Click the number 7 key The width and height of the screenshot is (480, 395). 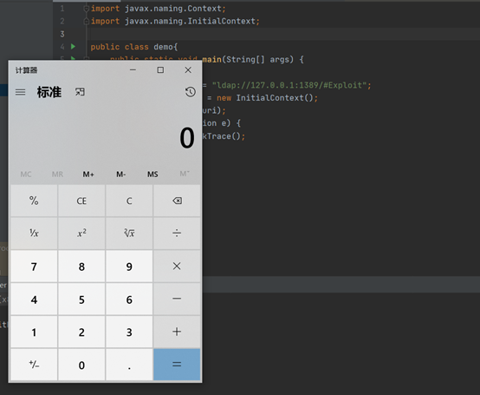[34, 267]
